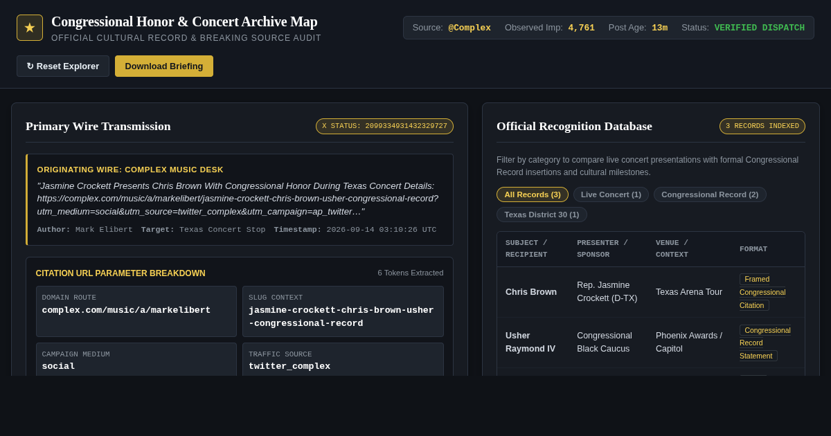
Task: Click the Congressional Honor & Concert Archive Map title
Action: click(x=184, y=21)
